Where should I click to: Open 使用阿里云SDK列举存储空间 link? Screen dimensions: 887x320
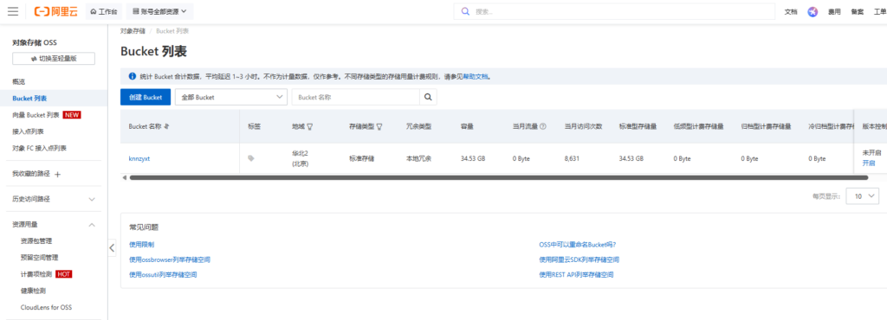[x=579, y=259]
